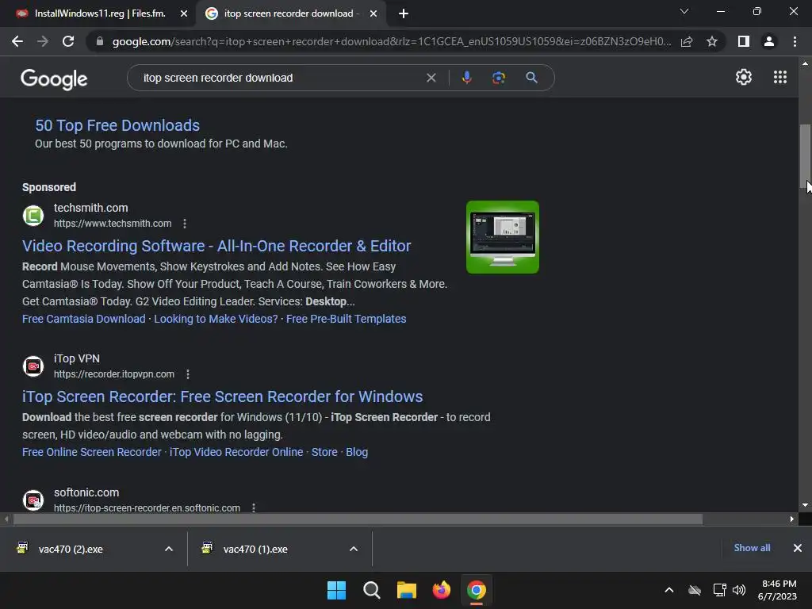Open Chrome's three-dot menu
This screenshot has height=609, width=812.
tap(795, 41)
